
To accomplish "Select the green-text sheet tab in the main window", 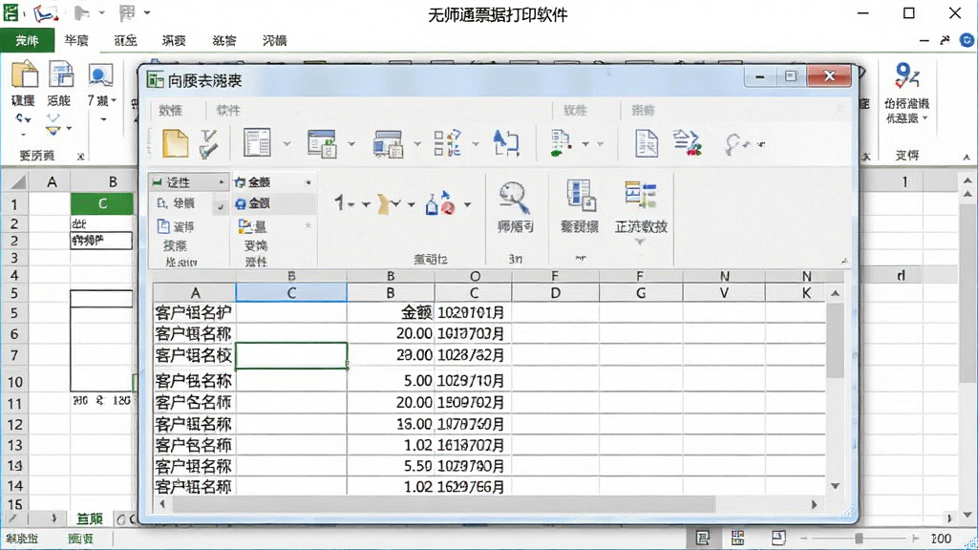I will coord(89,518).
